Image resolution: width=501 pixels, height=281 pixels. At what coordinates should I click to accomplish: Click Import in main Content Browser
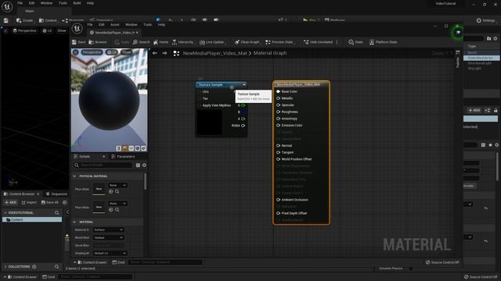[x=29, y=202]
